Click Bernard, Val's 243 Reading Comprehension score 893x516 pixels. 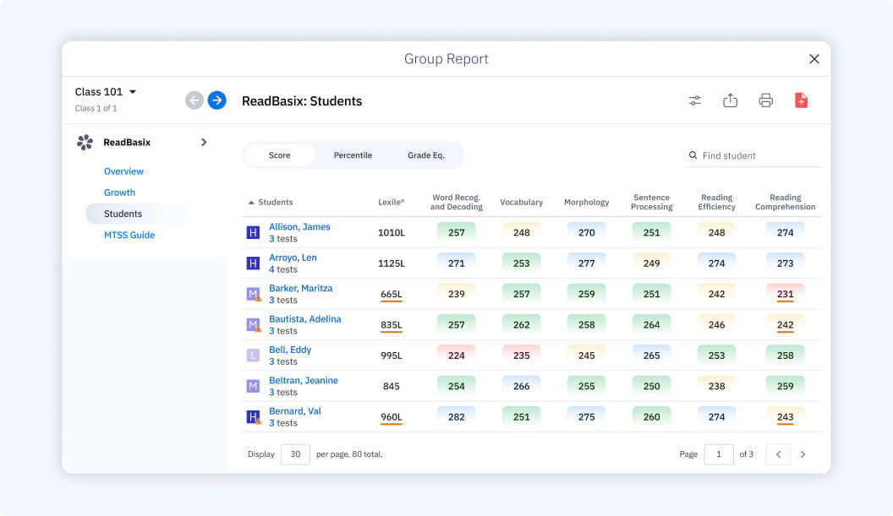tap(786, 417)
